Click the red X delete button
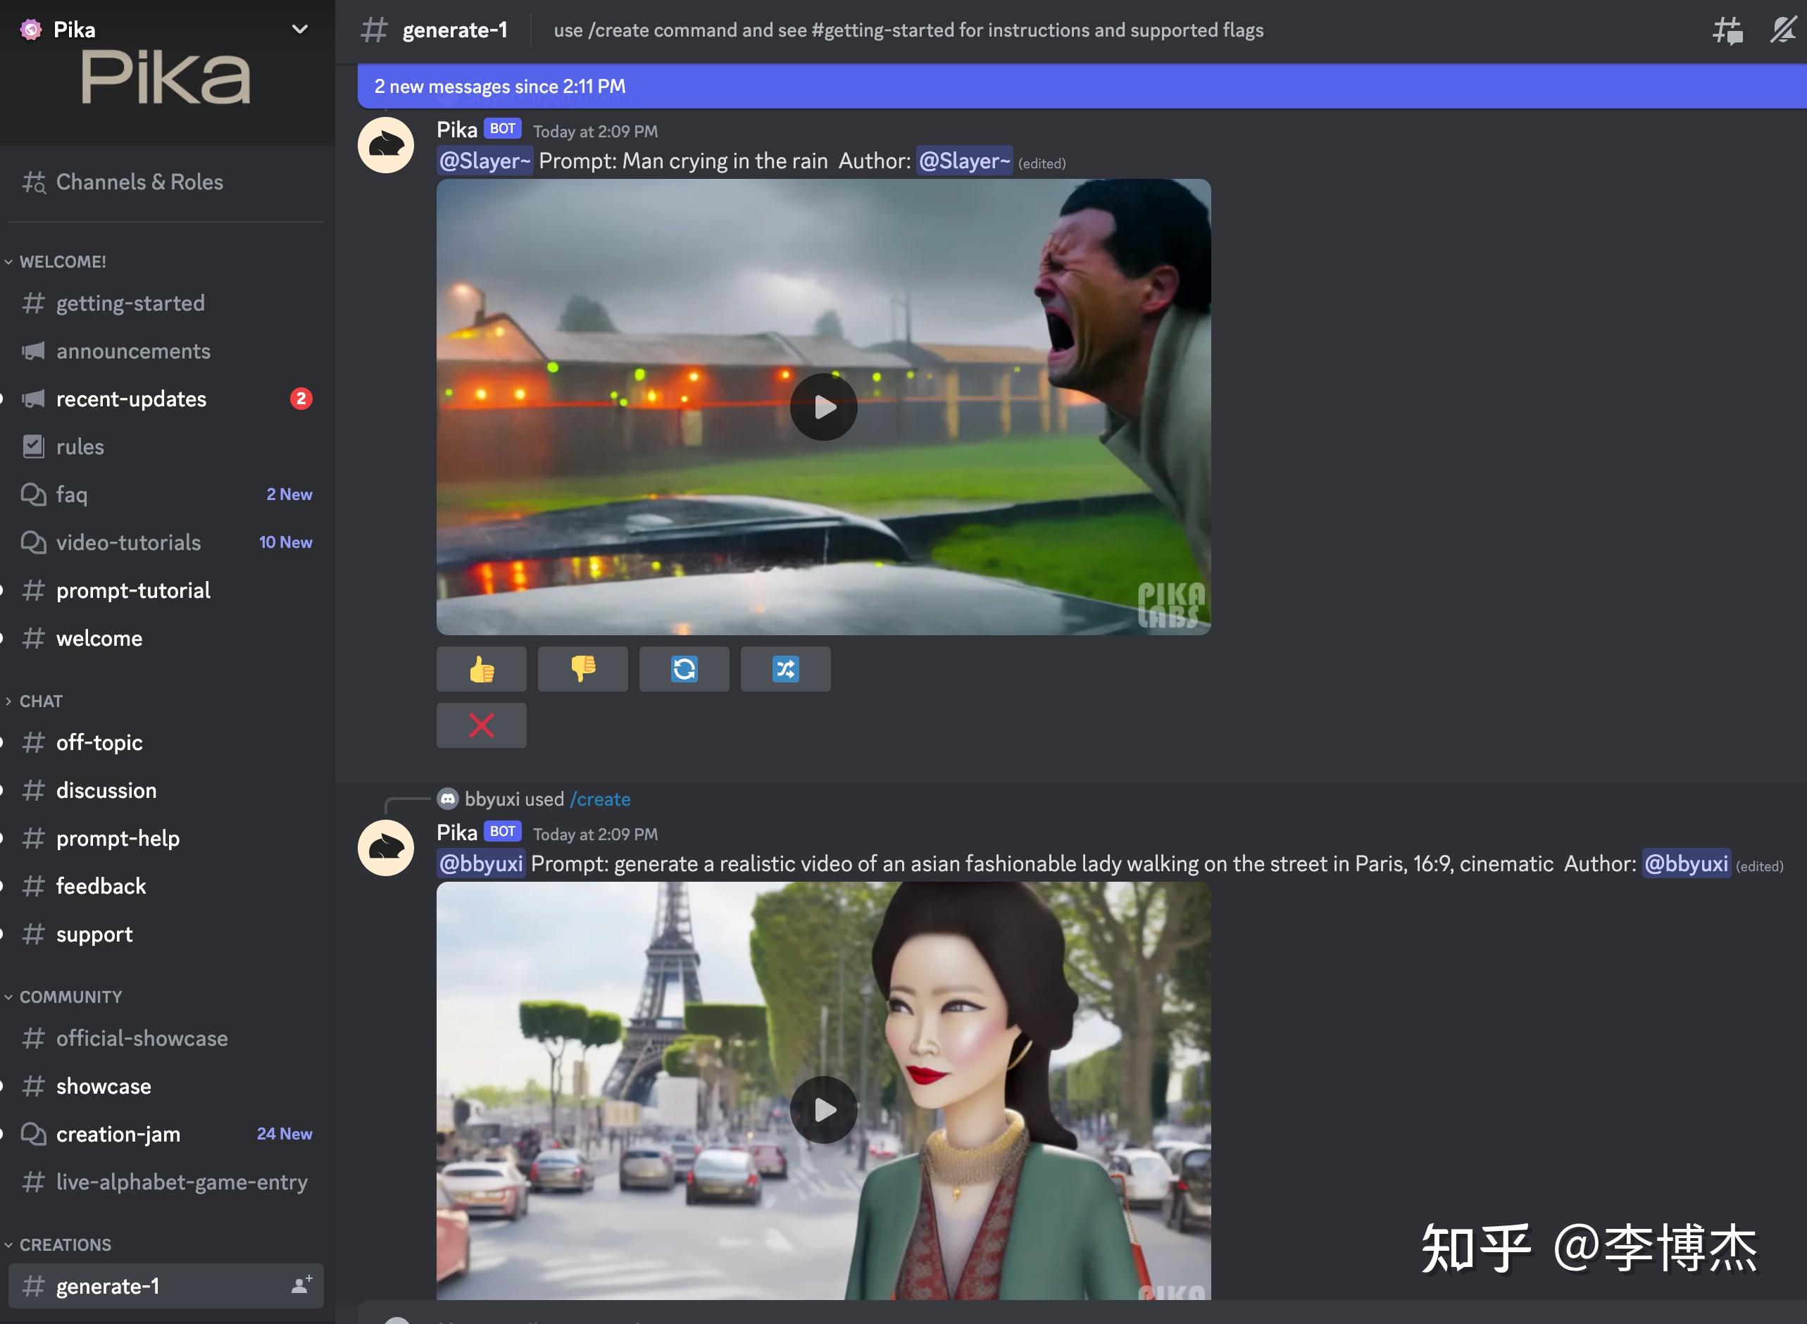The width and height of the screenshot is (1807, 1324). 481,725
